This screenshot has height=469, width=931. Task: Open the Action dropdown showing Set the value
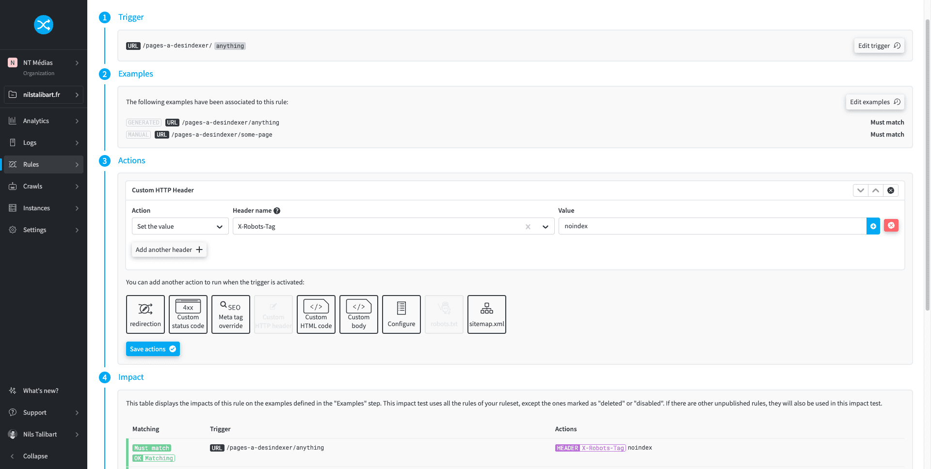click(x=180, y=226)
